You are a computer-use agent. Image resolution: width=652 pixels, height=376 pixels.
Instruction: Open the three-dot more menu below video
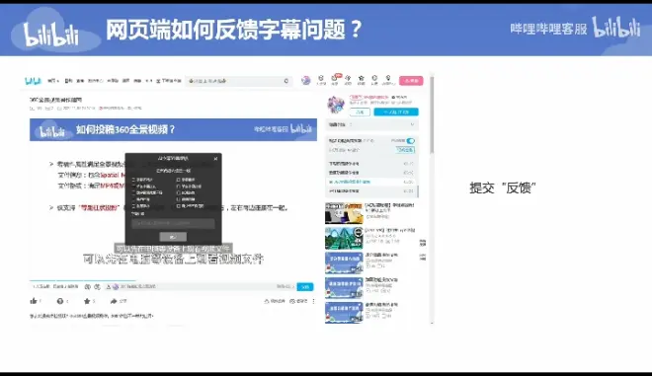(x=313, y=301)
